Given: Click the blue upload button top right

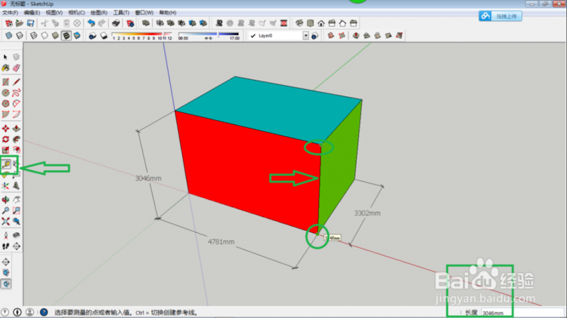Looking at the screenshot, I should [x=500, y=16].
